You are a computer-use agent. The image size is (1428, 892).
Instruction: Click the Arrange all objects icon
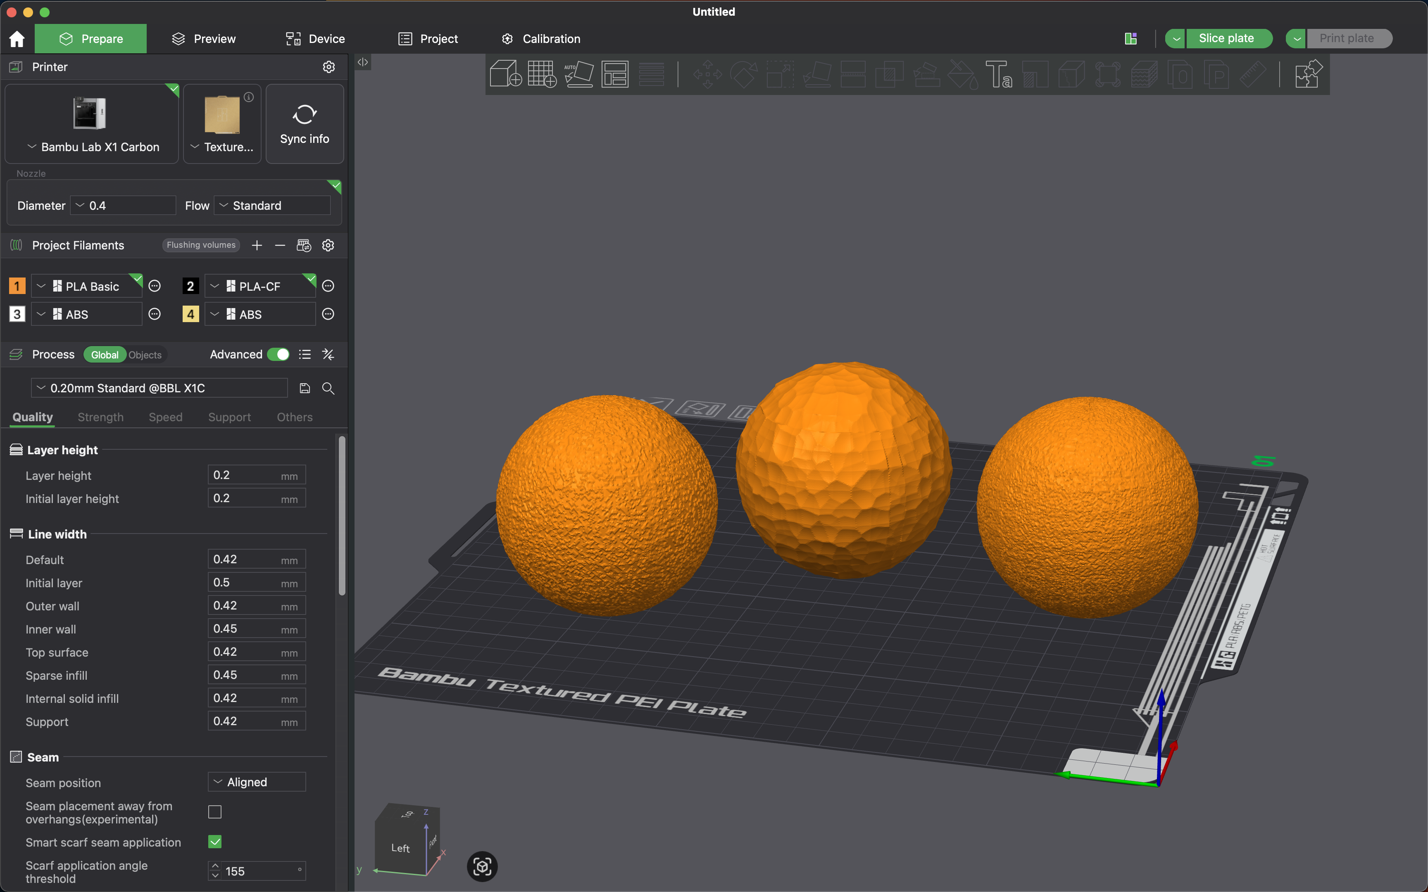pyautogui.click(x=615, y=74)
